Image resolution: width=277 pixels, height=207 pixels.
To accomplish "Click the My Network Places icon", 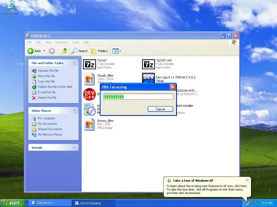I will (x=34, y=135).
